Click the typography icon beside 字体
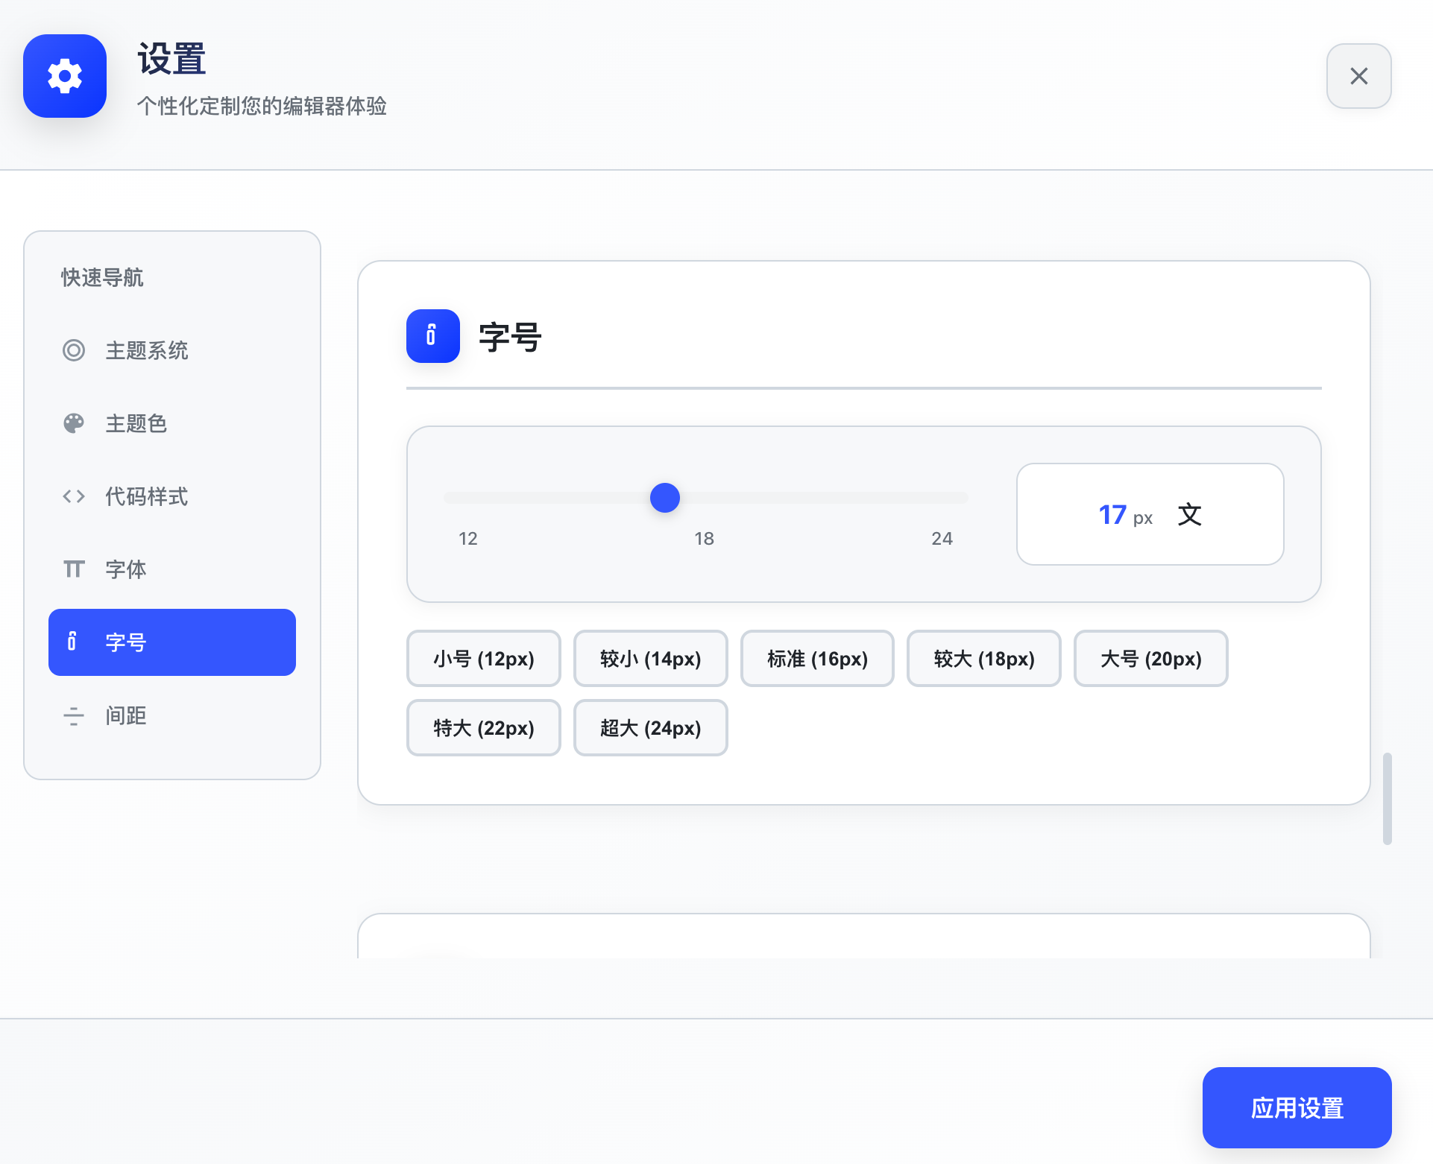Screen dimensions: 1433x1164 click(74, 569)
